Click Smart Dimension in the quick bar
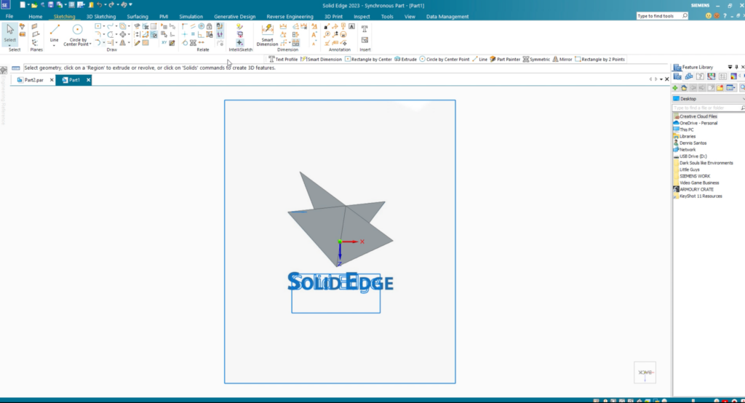 (321, 60)
